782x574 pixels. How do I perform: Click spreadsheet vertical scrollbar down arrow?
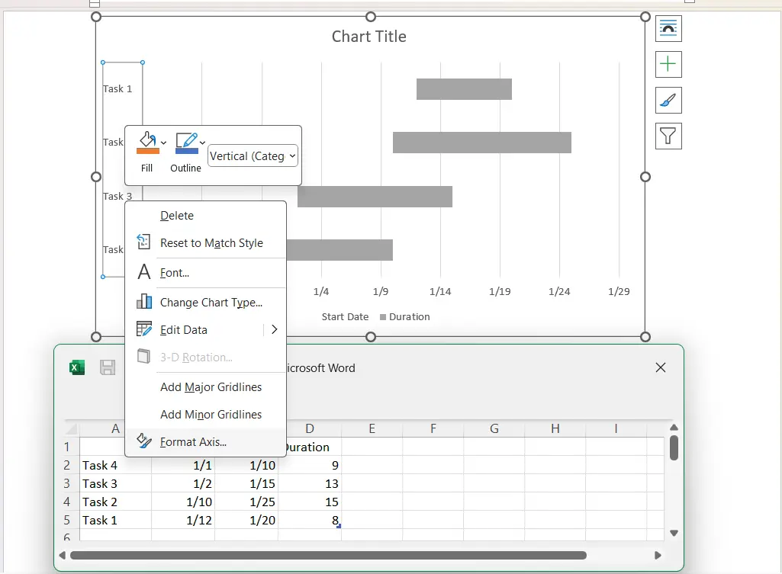pos(674,533)
